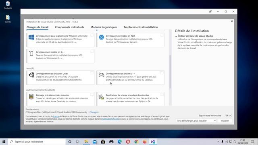Click the Xamarin .NET mobile development icon
This screenshot has width=258, height=145.
[101, 37]
